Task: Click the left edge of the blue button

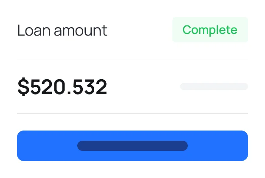Action: [x=21, y=146]
